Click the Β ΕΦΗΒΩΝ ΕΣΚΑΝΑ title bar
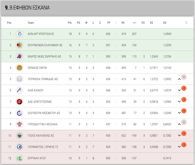Viewport: 195px width, 165px height. click(x=97, y=8)
